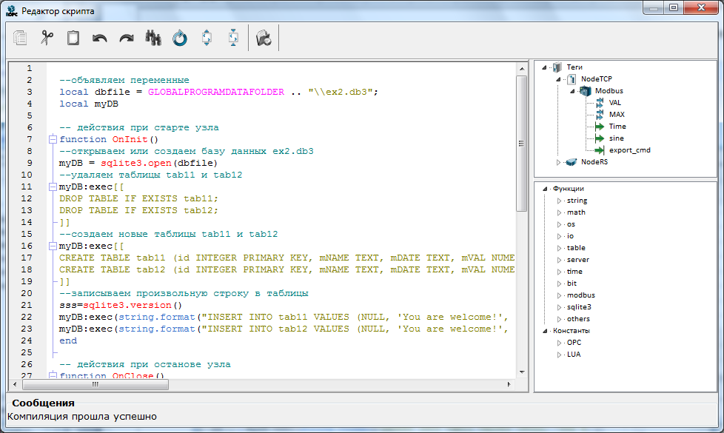Click the refresh/recompile circular arrow icon

pos(180,37)
